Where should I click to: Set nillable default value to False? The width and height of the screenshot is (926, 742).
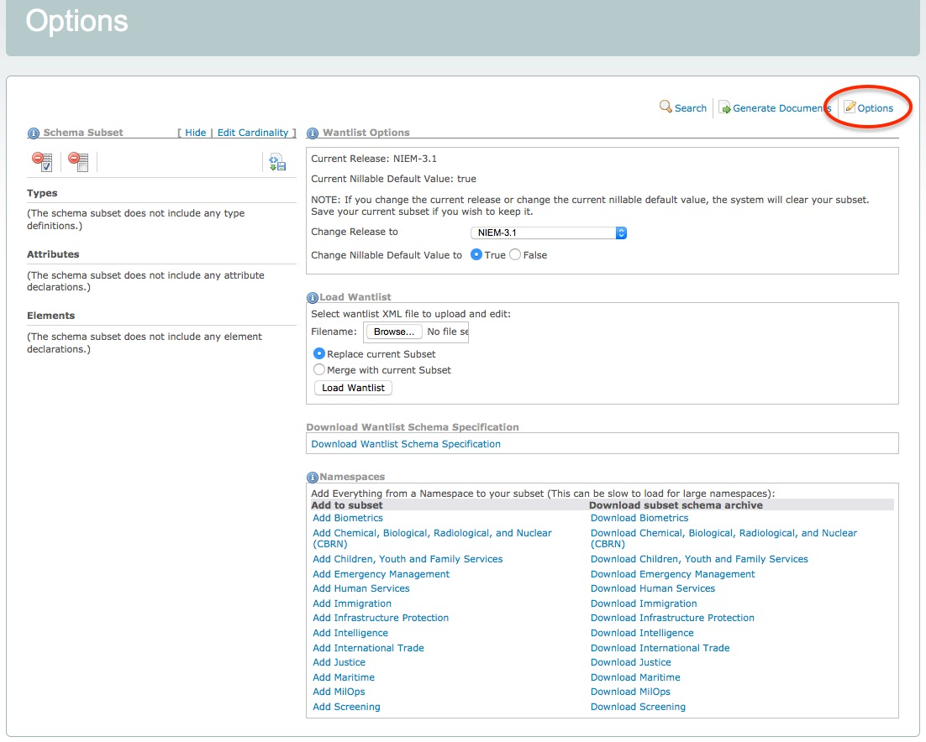(x=515, y=255)
